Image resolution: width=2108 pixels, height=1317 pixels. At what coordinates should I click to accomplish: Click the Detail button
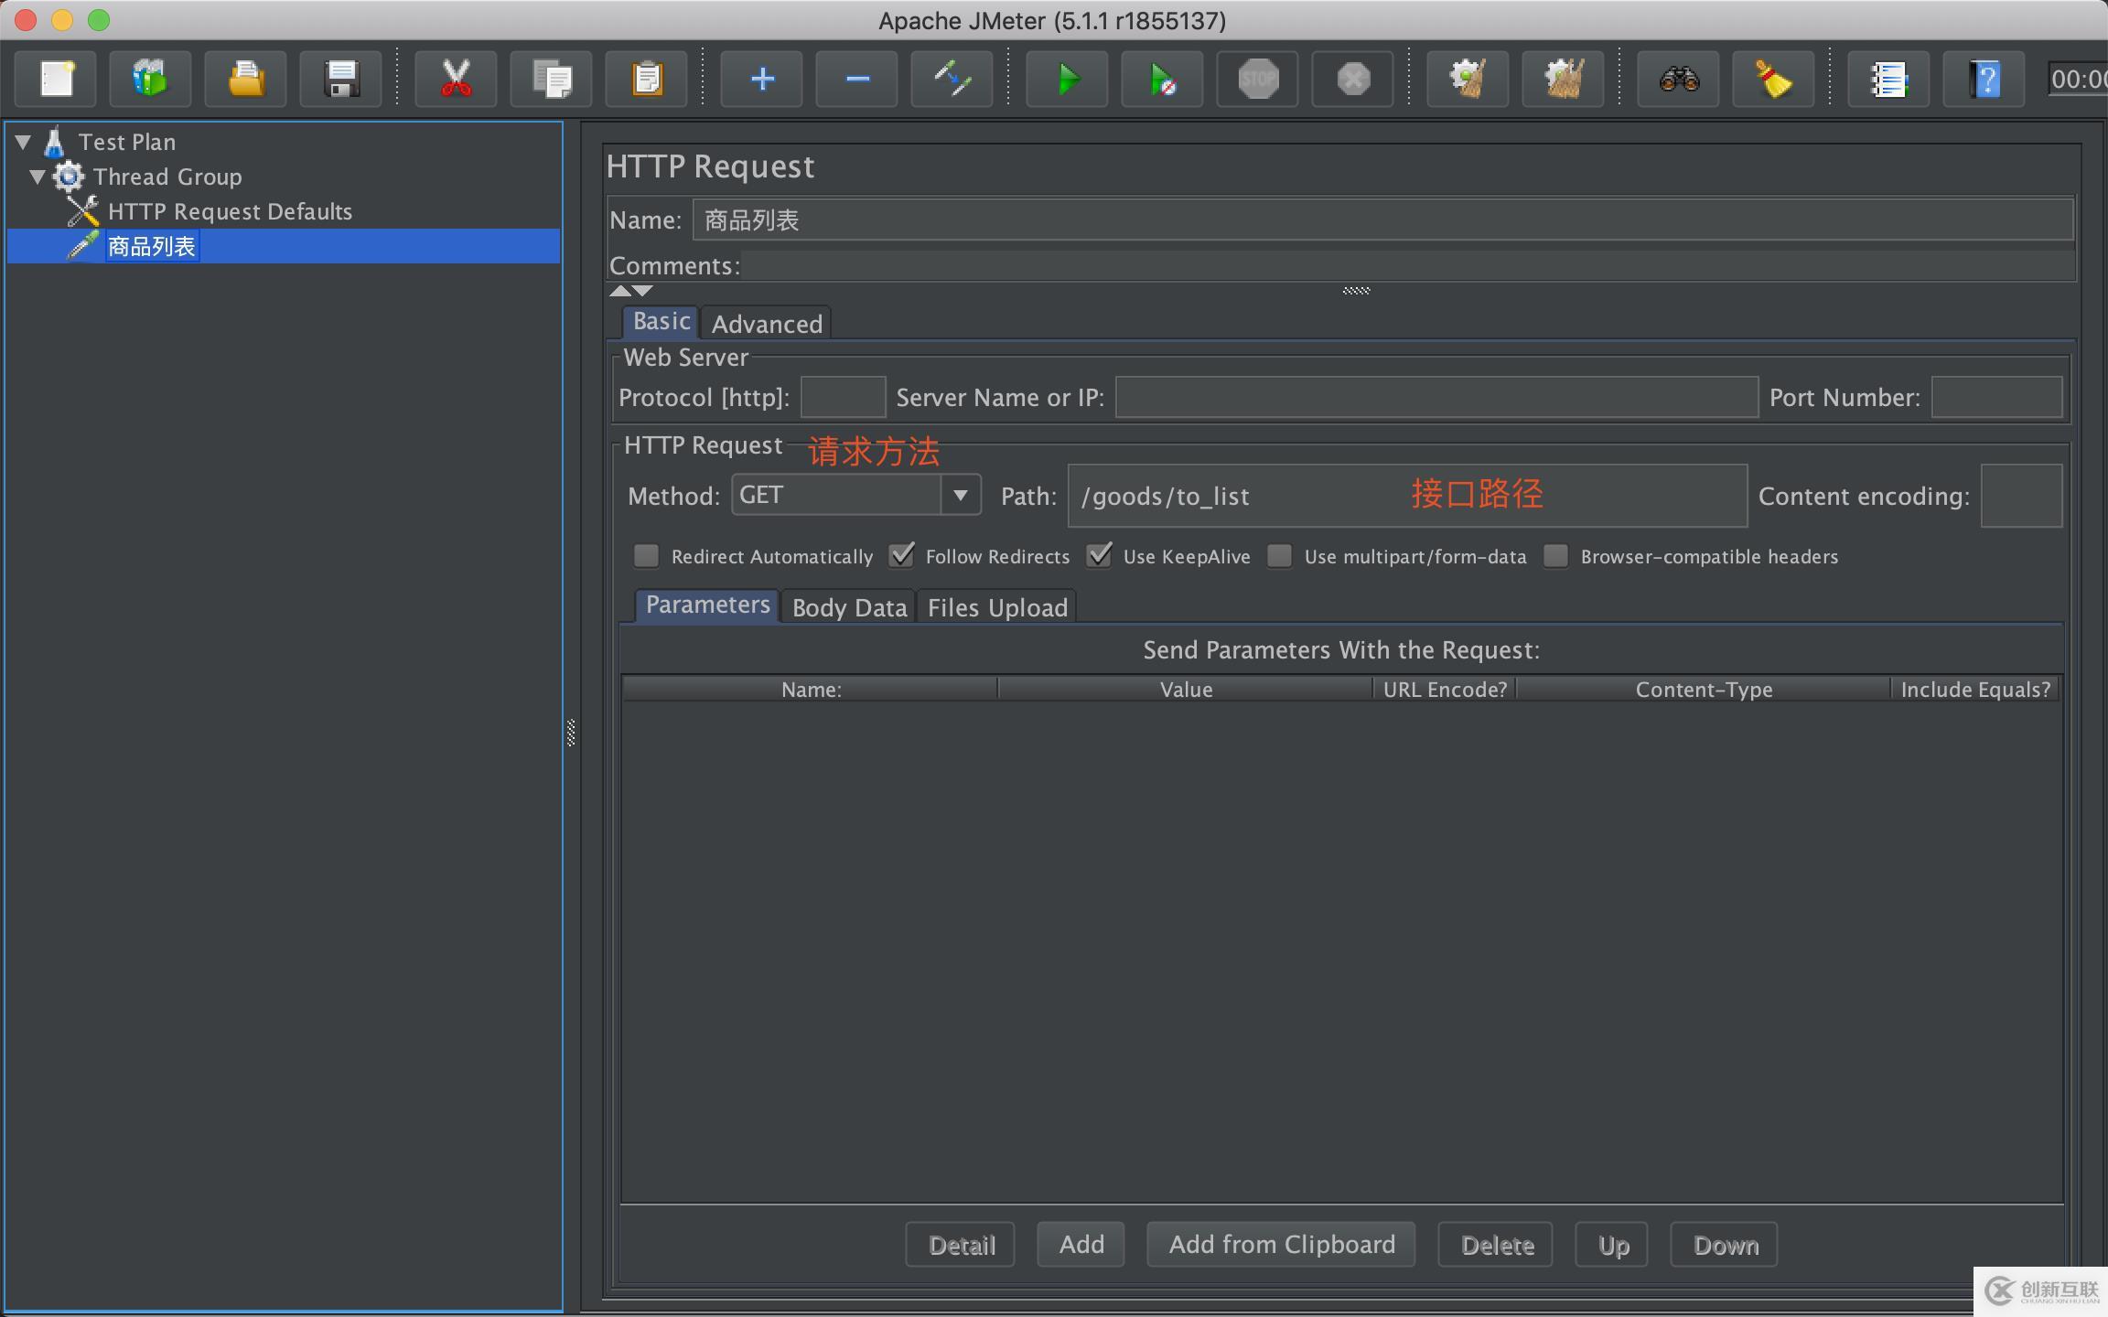(961, 1245)
